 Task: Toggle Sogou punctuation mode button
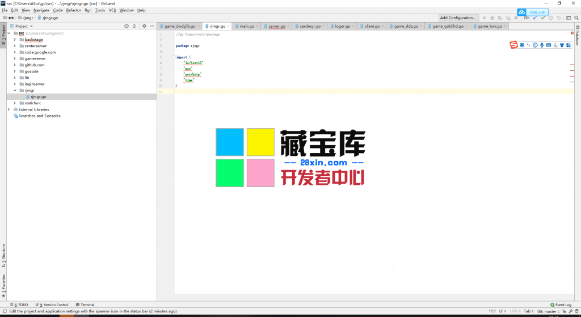point(528,45)
